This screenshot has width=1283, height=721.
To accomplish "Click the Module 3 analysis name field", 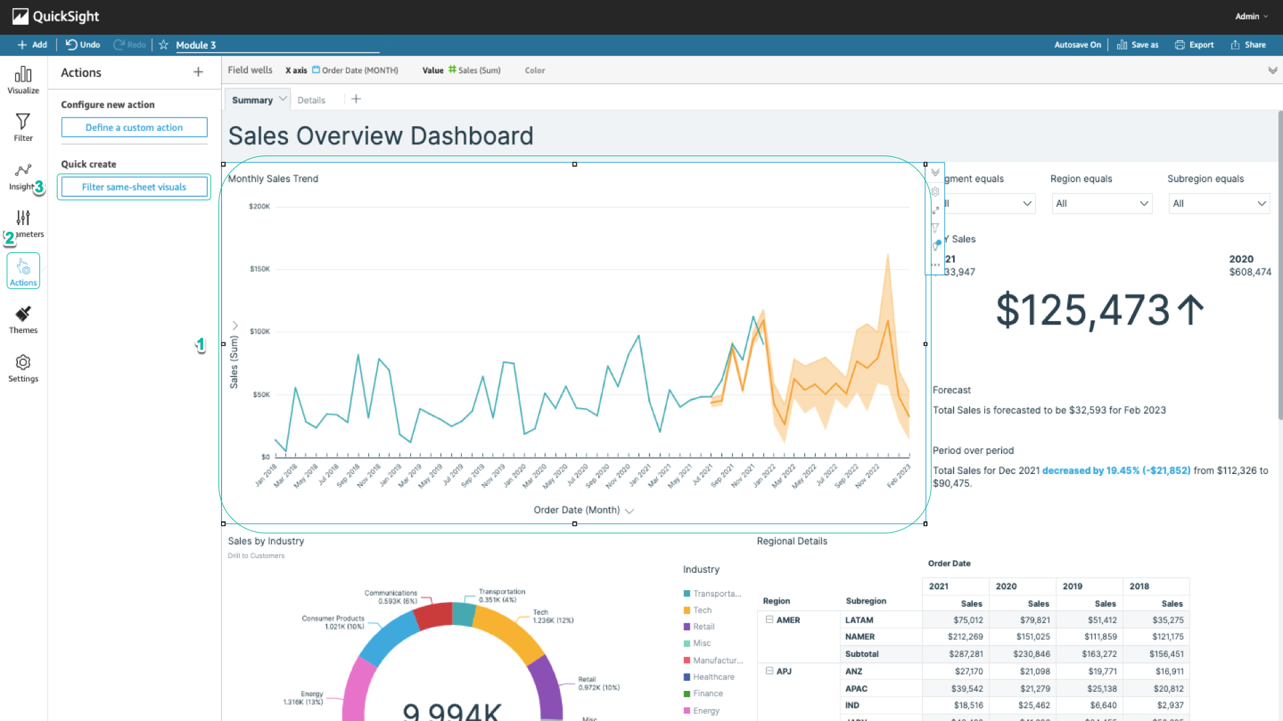I will coord(277,45).
